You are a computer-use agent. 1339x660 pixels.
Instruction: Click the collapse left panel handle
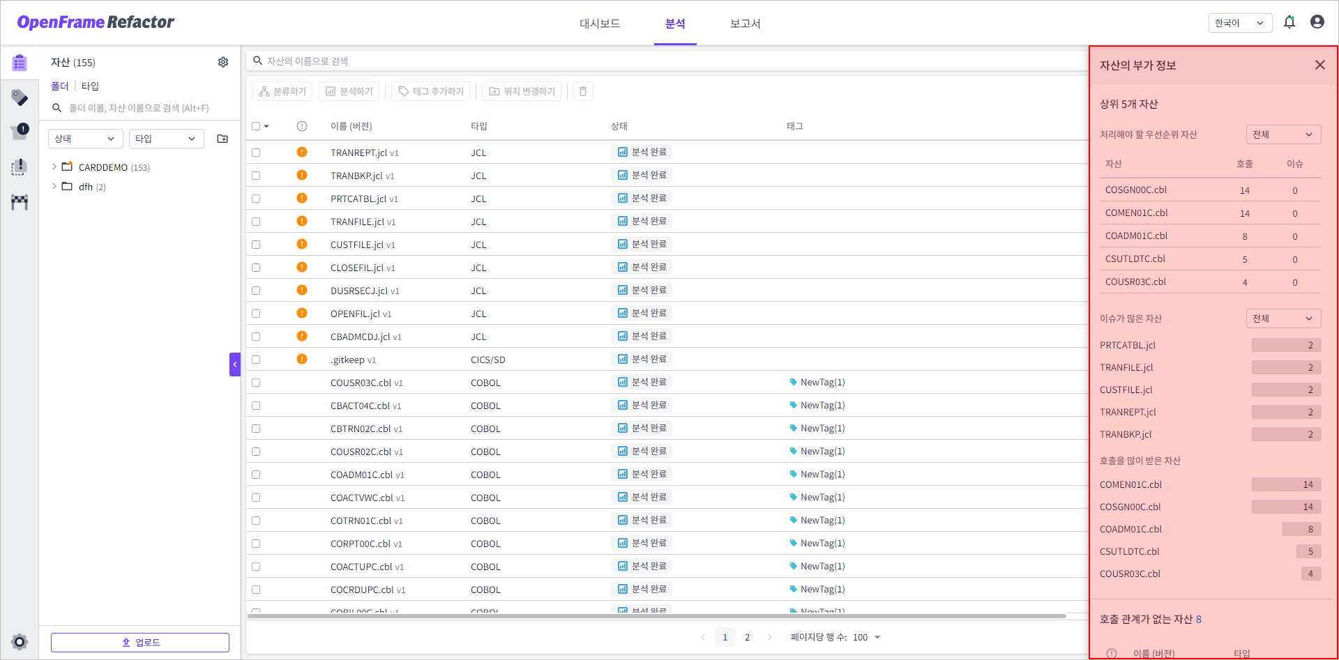[x=235, y=364]
